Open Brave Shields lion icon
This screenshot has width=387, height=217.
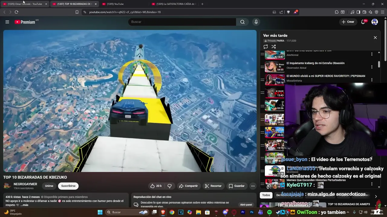click(x=288, y=12)
